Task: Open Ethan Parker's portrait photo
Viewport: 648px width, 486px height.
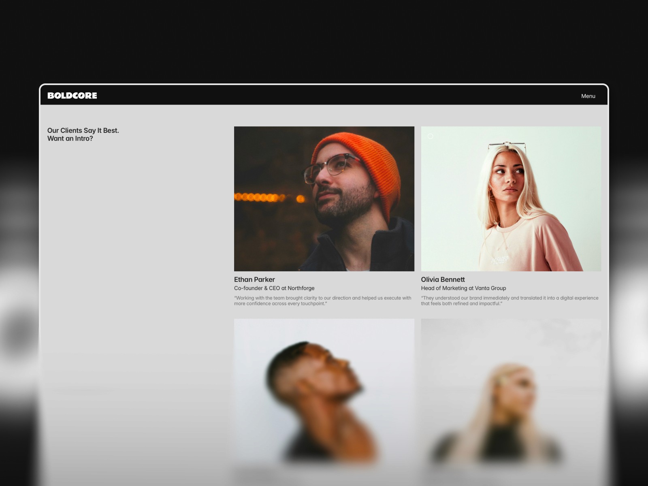Action: click(324, 199)
